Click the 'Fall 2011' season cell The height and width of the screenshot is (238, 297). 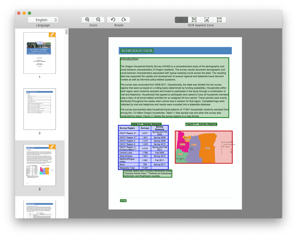[160, 160]
